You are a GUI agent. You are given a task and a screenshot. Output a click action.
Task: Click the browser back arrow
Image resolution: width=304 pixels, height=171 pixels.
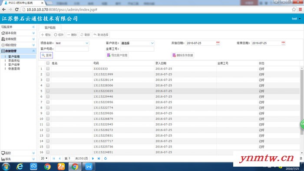coord(4,9)
